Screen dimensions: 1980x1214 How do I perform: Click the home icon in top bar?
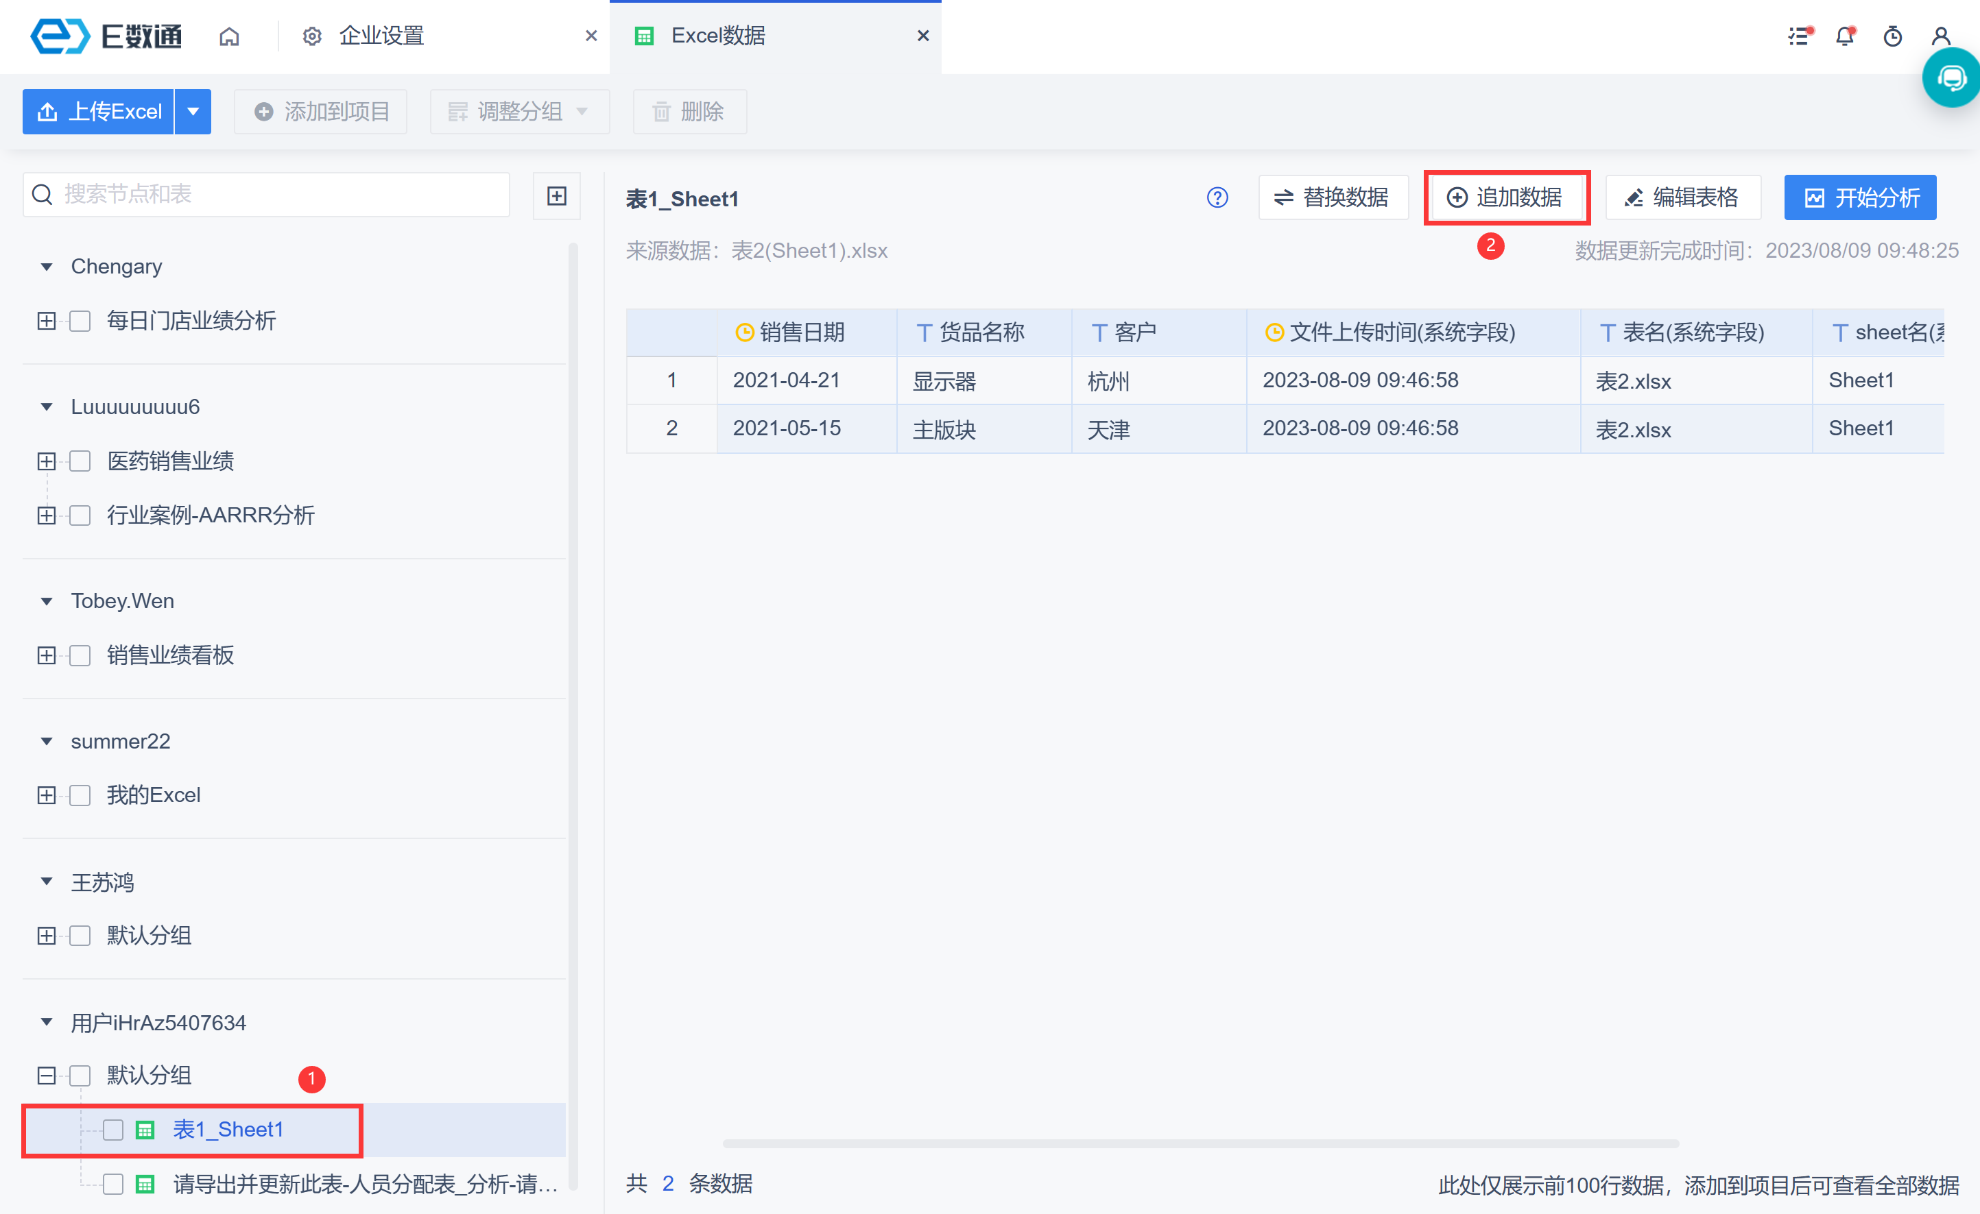pos(229,36)
